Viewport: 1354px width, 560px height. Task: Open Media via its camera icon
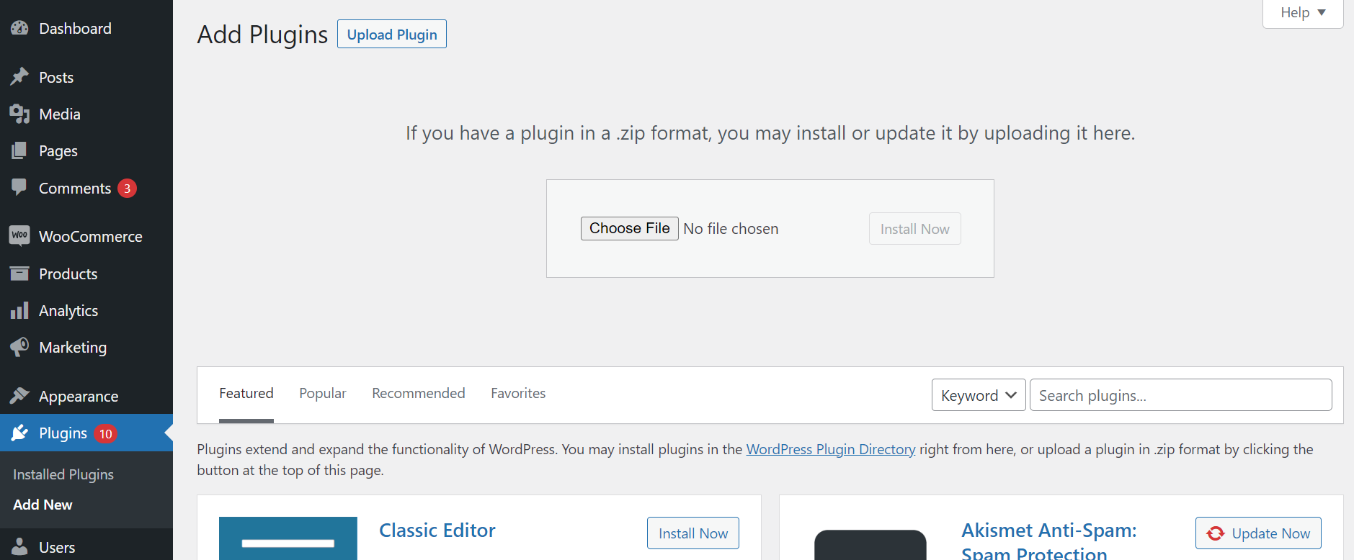19,114
